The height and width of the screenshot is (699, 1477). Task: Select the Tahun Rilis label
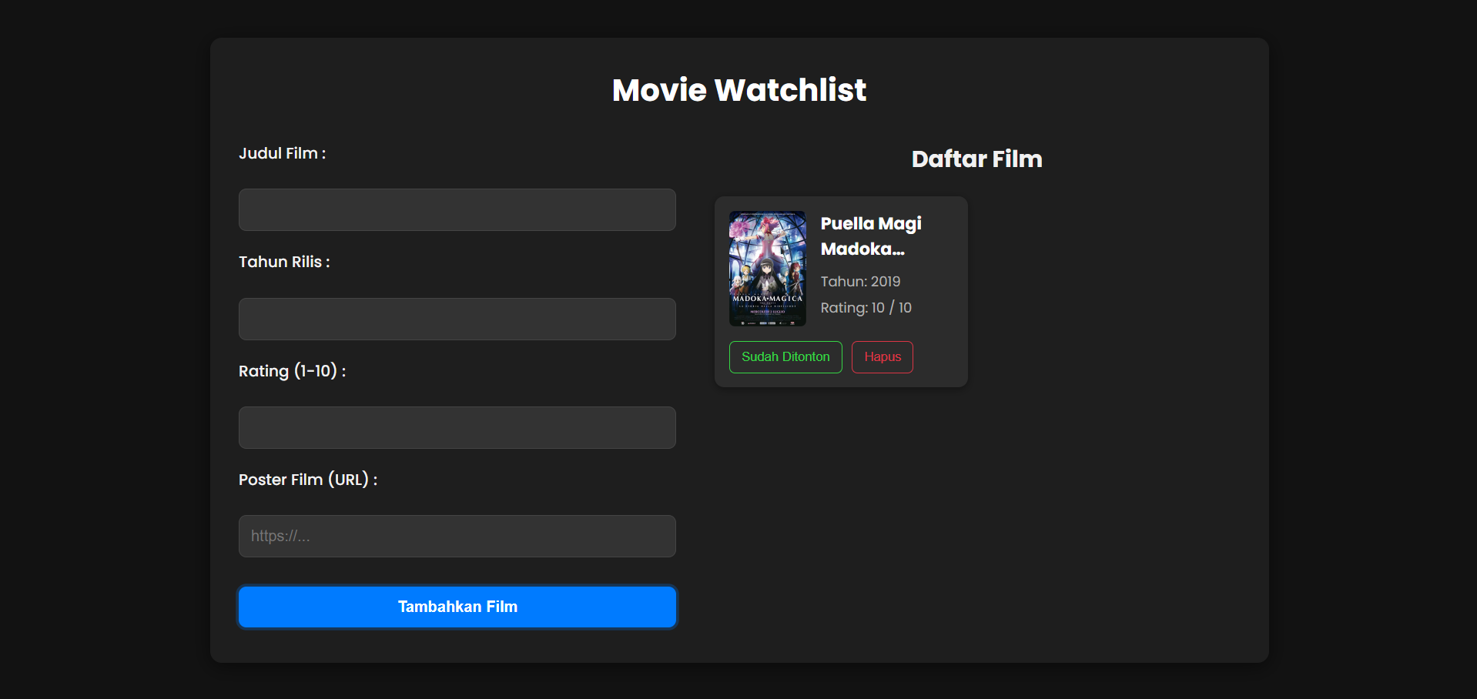[283, 262]
